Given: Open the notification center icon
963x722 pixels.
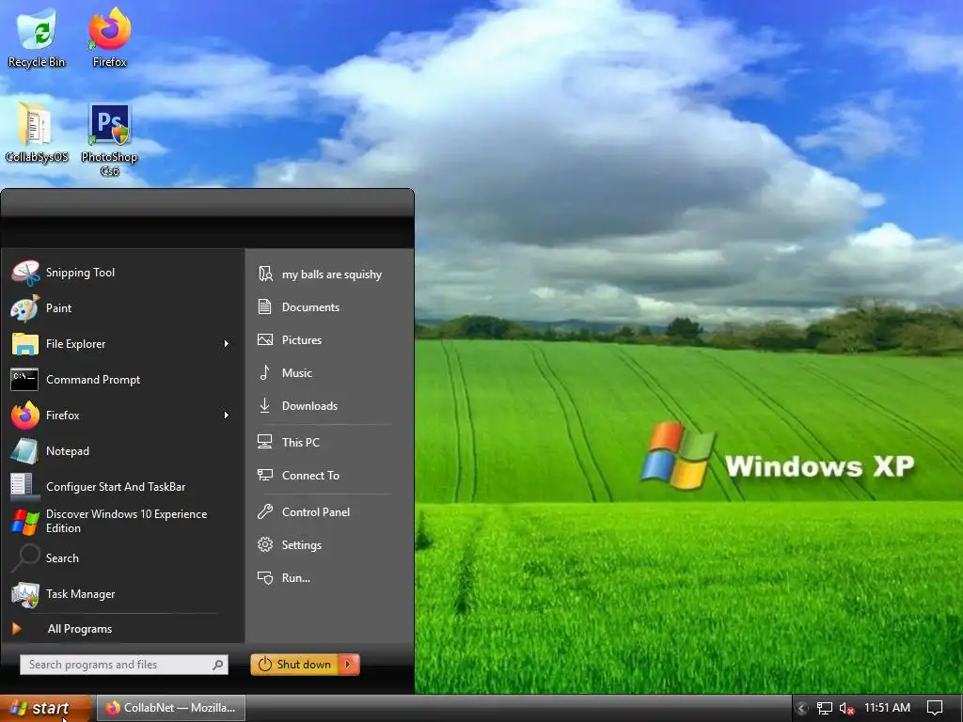Looking at the screenshot, I should (935, 708).
